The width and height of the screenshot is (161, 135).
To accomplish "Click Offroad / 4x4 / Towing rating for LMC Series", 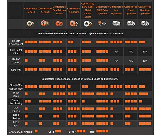I will (83, 101).
